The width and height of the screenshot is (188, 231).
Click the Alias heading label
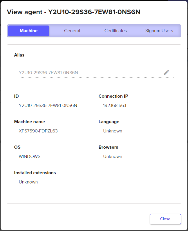coord(19,55)
